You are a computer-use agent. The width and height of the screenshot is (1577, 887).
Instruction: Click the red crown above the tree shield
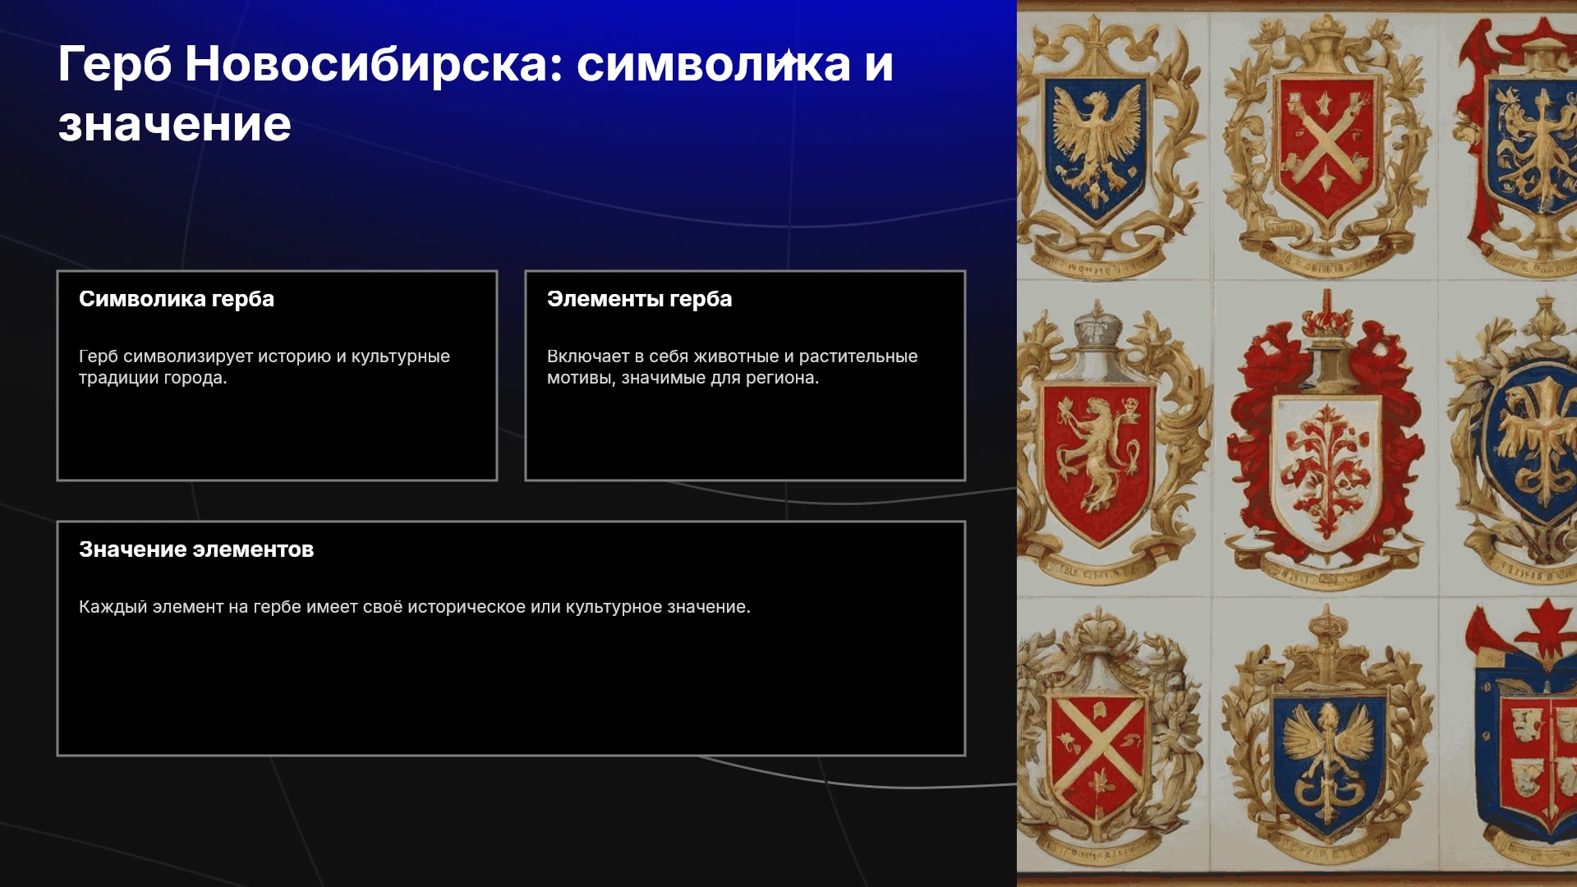pyautogui.click(x=1327, y=314)
